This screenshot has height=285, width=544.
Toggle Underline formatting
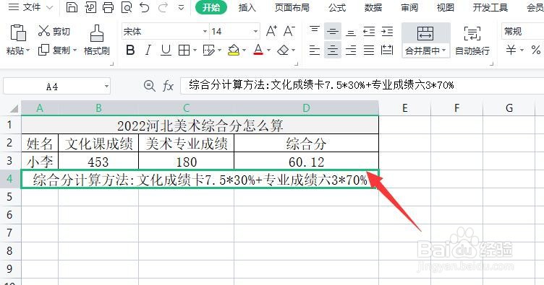click(166, 51)
